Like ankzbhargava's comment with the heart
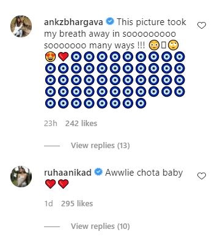This screenshot has height=243, width=220. tap(202, 26)
